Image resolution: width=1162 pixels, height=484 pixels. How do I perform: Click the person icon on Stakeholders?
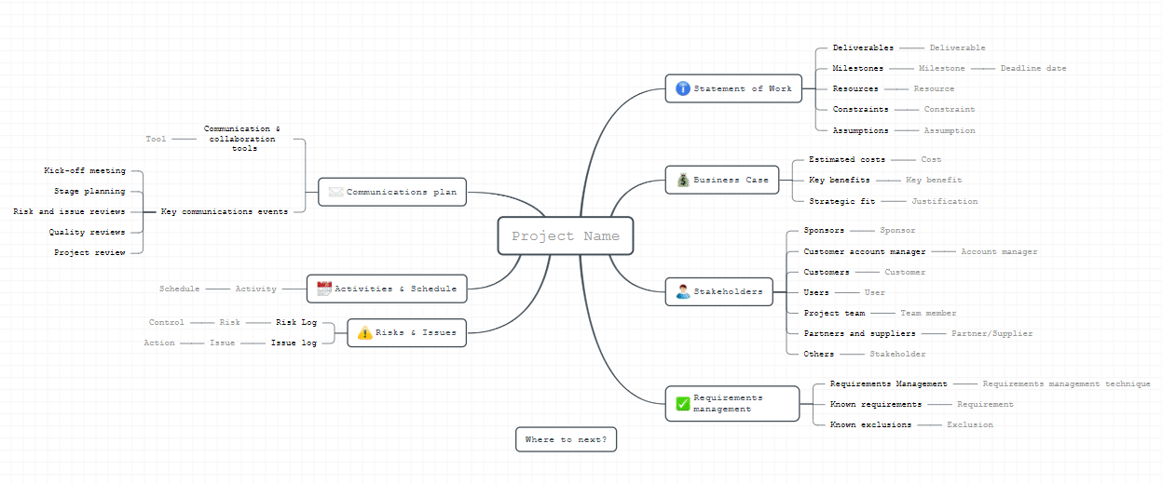[x=682, y=291]
